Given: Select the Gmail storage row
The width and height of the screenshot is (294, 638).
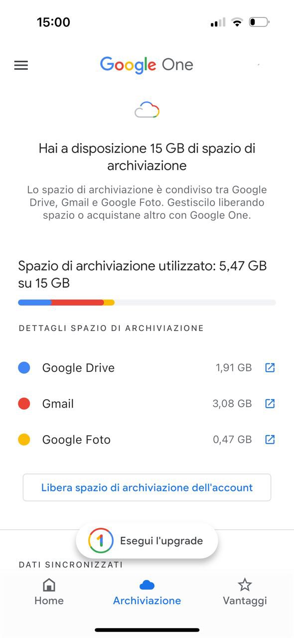Looking at the screenshot, I should (x=147, y=403).
